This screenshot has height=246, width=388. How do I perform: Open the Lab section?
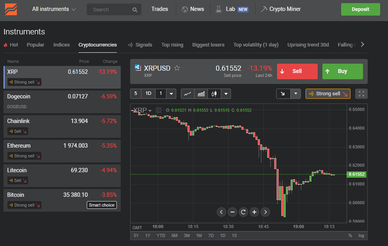[231, 9]
